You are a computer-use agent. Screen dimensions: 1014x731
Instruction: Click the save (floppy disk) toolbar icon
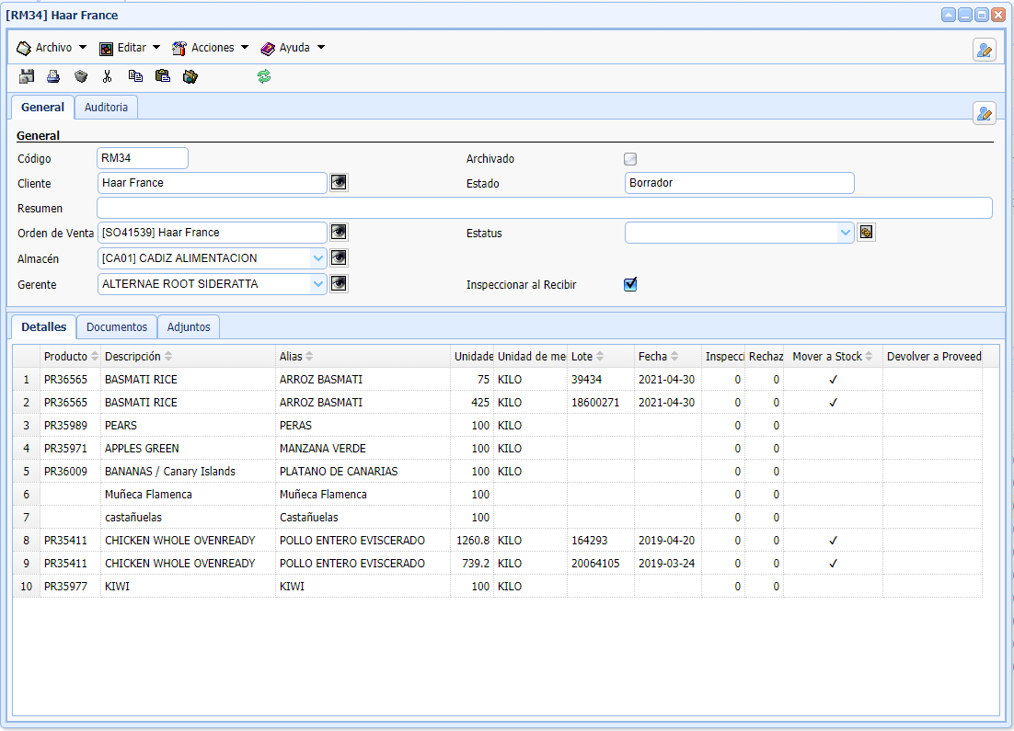(27, 76)
